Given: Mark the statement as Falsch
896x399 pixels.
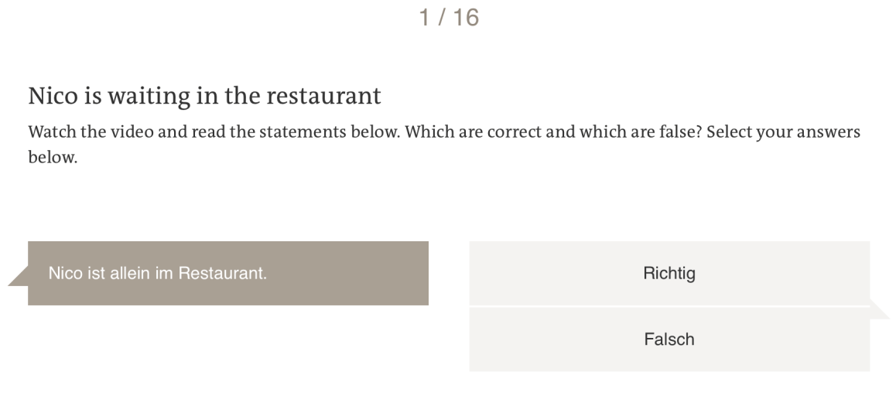Looking at the screenshot, I should pyautogui.click(x=669, y=339).
